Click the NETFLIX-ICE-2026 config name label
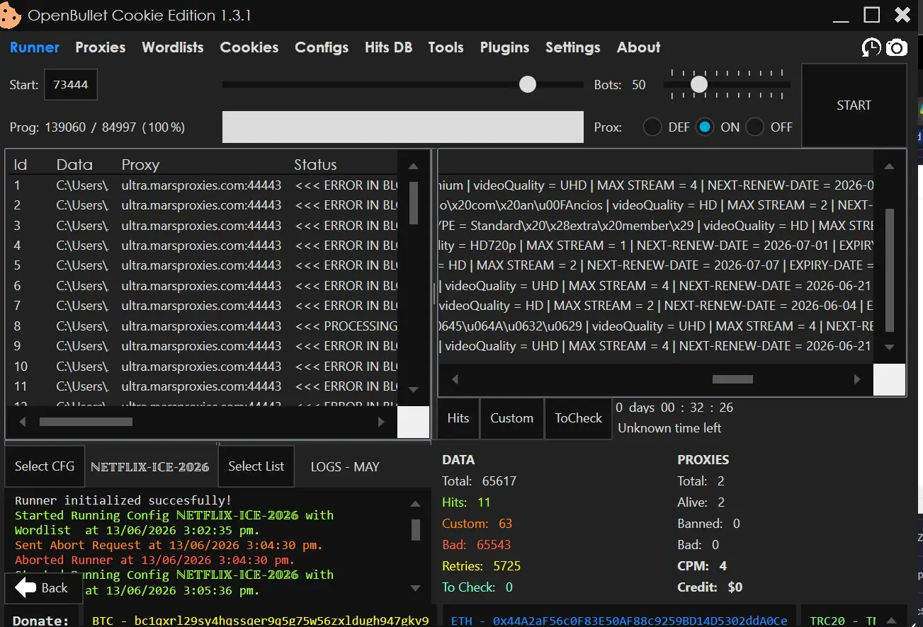Screen dimensions: 923x627 (x=150, y=467)
